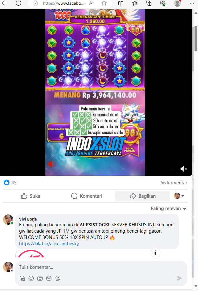Open the kilat.io/alexisinthesky link
The height and width of the screenshot is (291, 198).
pyautogui.click(x=49, y=244)
